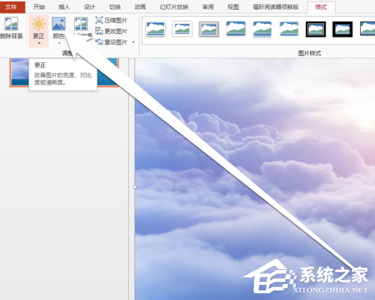The height and width of the screenshot is (300, 375).
Task: Apply the double black frame picture style
Action: [316, 29]
